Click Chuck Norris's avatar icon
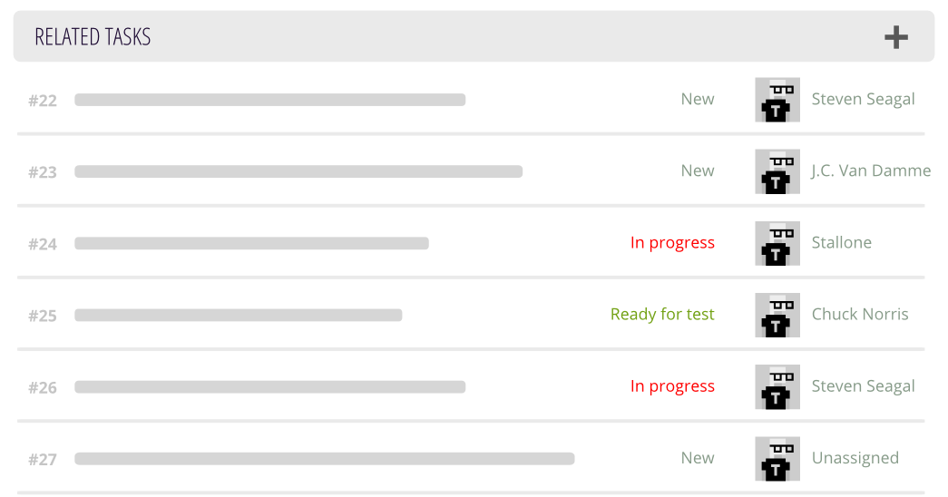This screenshot has width=948, height=497. tap(777, 315)
